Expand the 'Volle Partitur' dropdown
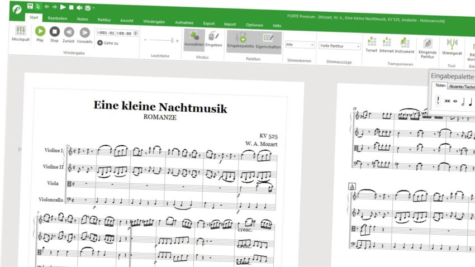The image size is (475, 267). pos(340,46)
